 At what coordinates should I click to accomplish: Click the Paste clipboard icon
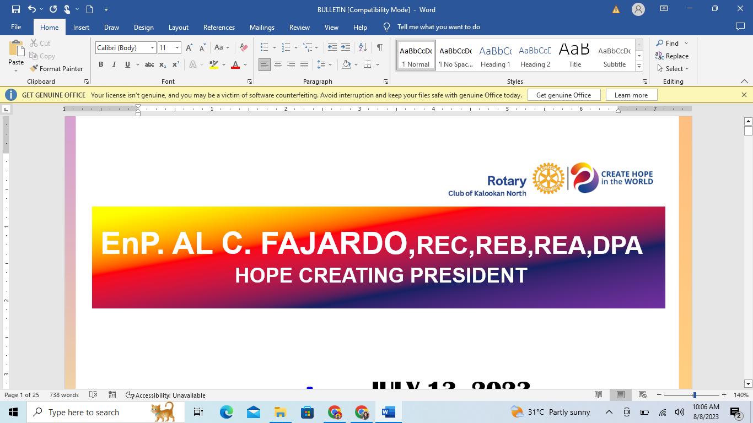pos(16,49)
